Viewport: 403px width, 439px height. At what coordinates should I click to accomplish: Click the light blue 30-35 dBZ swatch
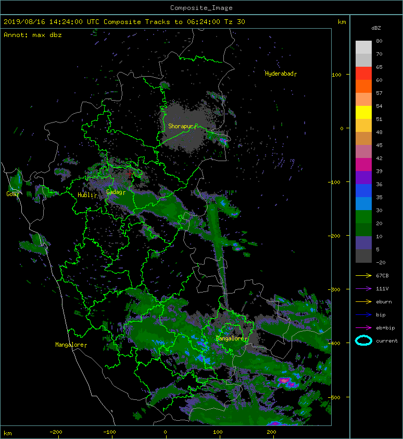point(363,204)
